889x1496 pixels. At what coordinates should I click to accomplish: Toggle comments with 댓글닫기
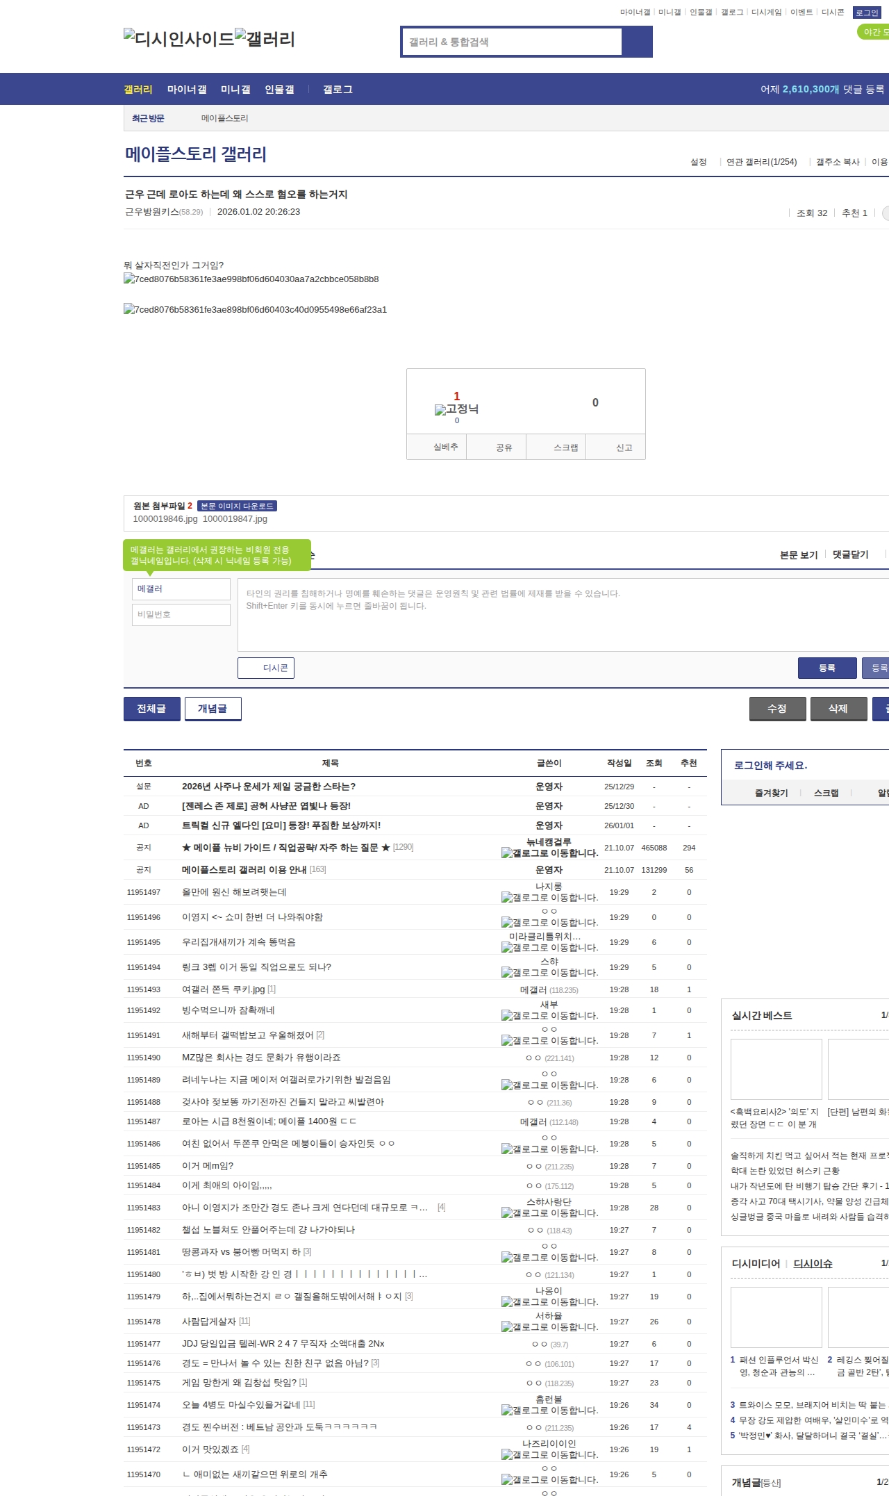850,554
